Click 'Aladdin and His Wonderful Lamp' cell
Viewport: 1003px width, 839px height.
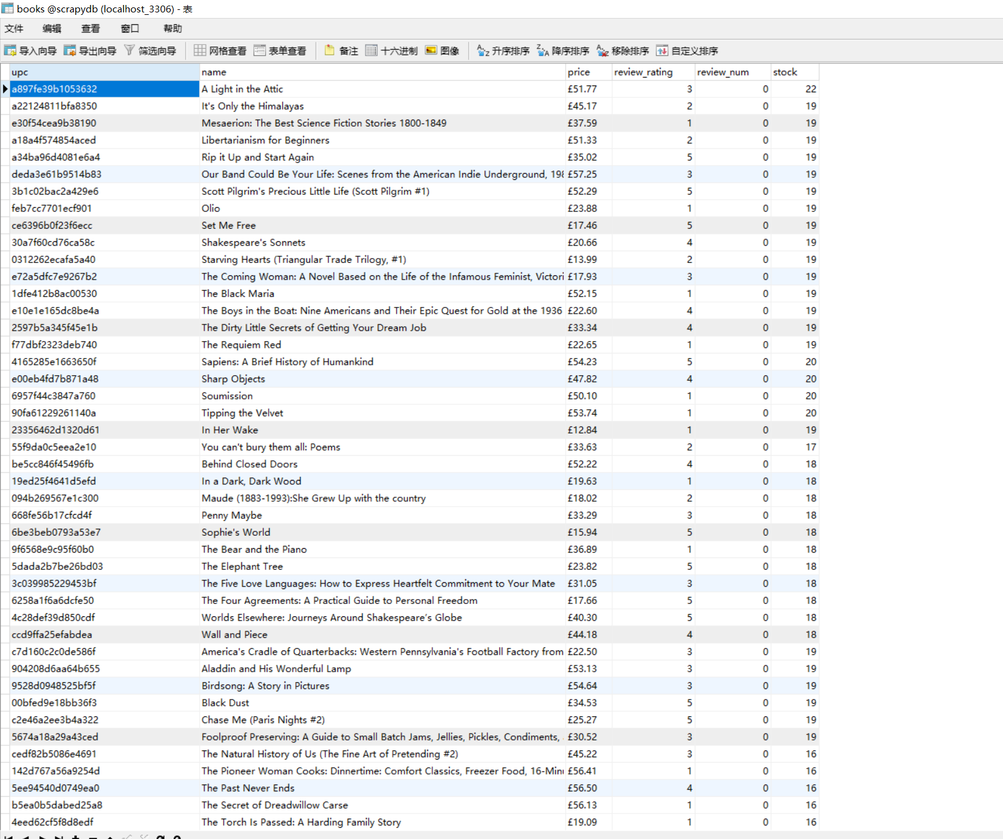(382, 669)
